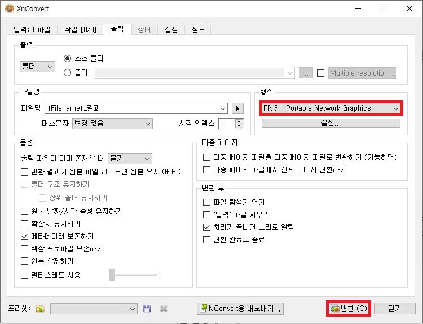423x324 pixels.
Task: Check 다중 페이지 파일에서 전체 페이지 변환하기
Action: [206, 169]
